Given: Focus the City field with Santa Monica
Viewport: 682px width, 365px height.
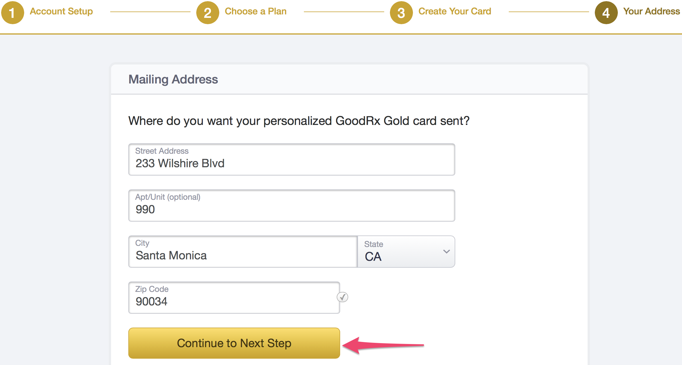Looking at the screenshot, I should pos(243,252).
